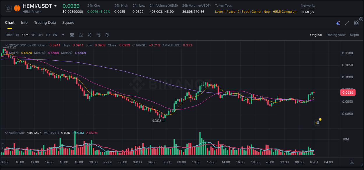Open chart settings via the hexagon icon

coord(107,35)
